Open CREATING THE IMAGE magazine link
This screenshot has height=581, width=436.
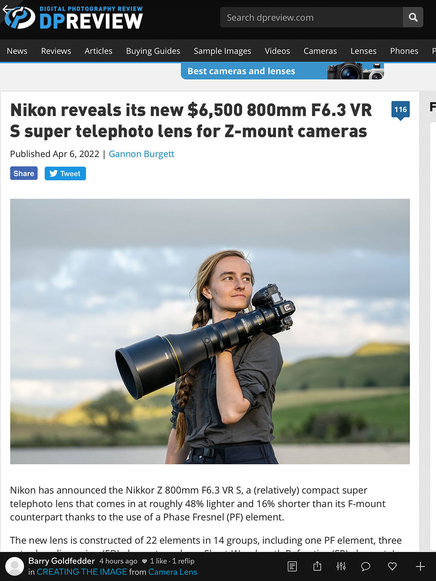(82, 572)
